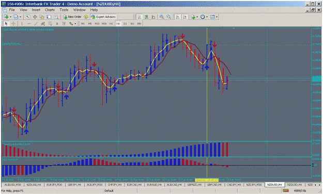This screenshot has width=323, height=194.
Task: Open the Insert menu
Action: click(x=36, y=10)
